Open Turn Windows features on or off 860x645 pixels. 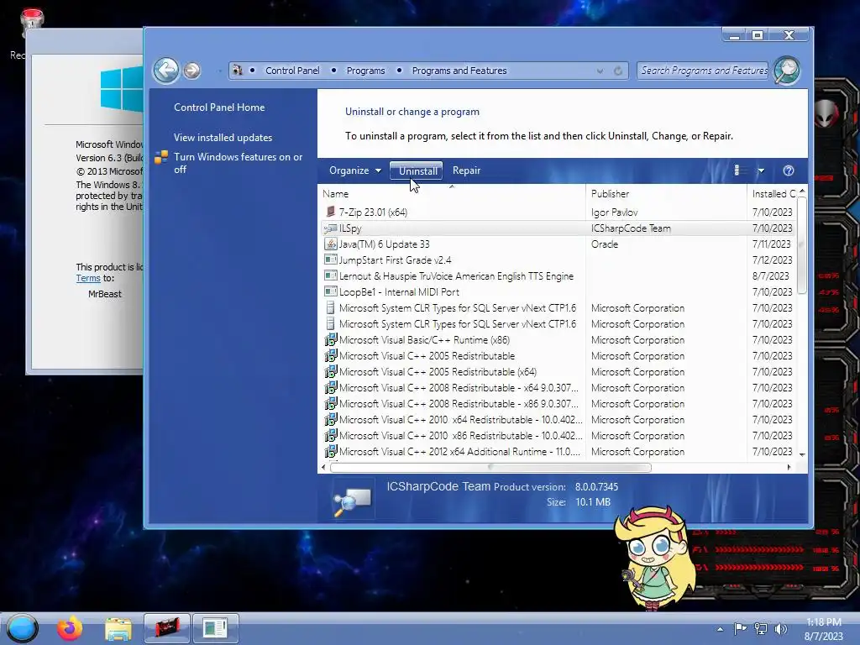coord(238,163)
